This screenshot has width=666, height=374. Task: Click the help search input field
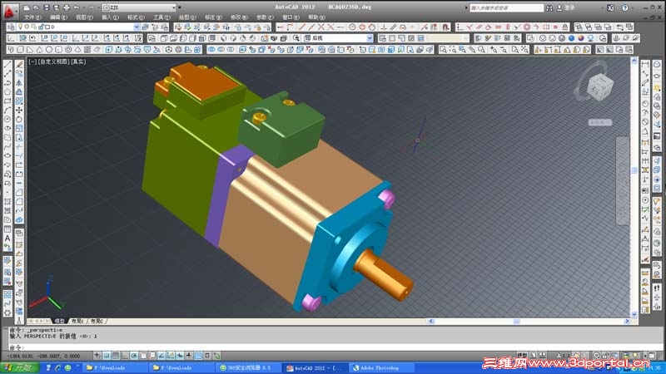(506, 7)
